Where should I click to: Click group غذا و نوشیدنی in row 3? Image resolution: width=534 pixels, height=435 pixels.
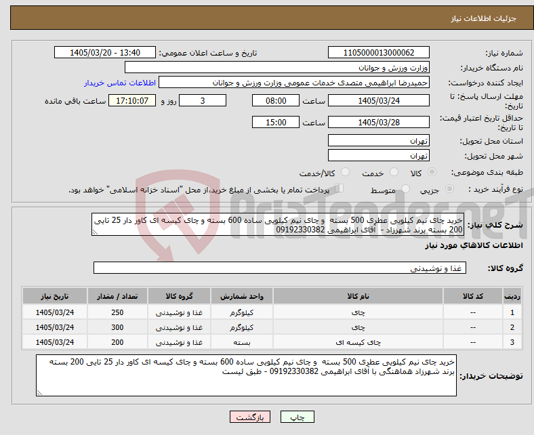tap(179, 342)
